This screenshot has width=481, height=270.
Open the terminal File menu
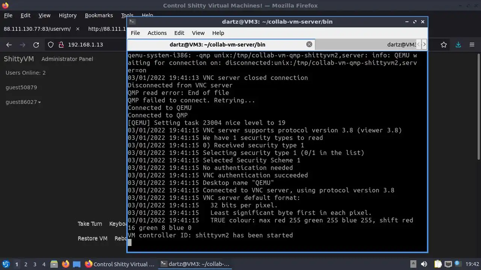pyautogui.click(x=135, y=33)
